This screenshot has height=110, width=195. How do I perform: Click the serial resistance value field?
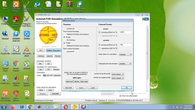126,32
